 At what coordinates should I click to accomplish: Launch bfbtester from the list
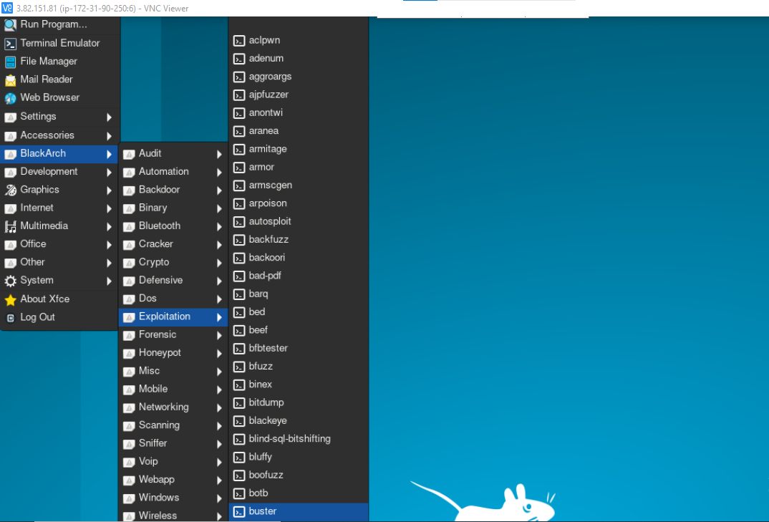[298, 348]
